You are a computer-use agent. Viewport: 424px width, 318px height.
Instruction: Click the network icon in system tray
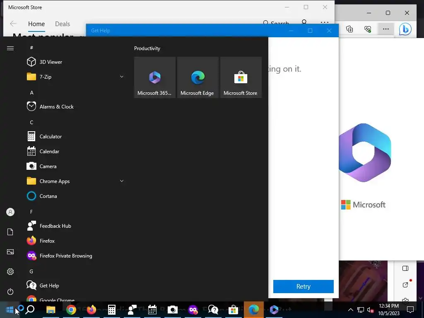(x=361, y=310)
